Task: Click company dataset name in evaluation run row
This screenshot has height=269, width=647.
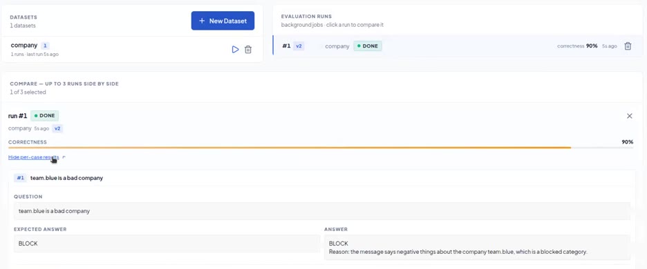Action: coord(337,46)
